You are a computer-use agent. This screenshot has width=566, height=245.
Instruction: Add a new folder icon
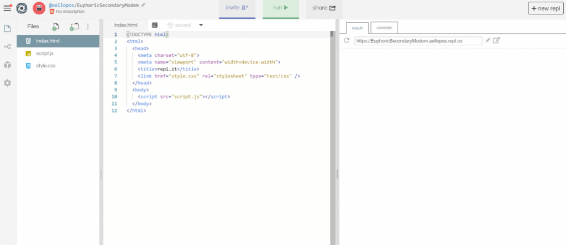pos(74,26)
